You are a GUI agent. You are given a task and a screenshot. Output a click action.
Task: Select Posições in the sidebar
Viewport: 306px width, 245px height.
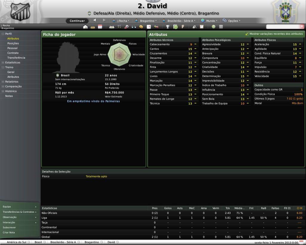[x=13, y=43]
